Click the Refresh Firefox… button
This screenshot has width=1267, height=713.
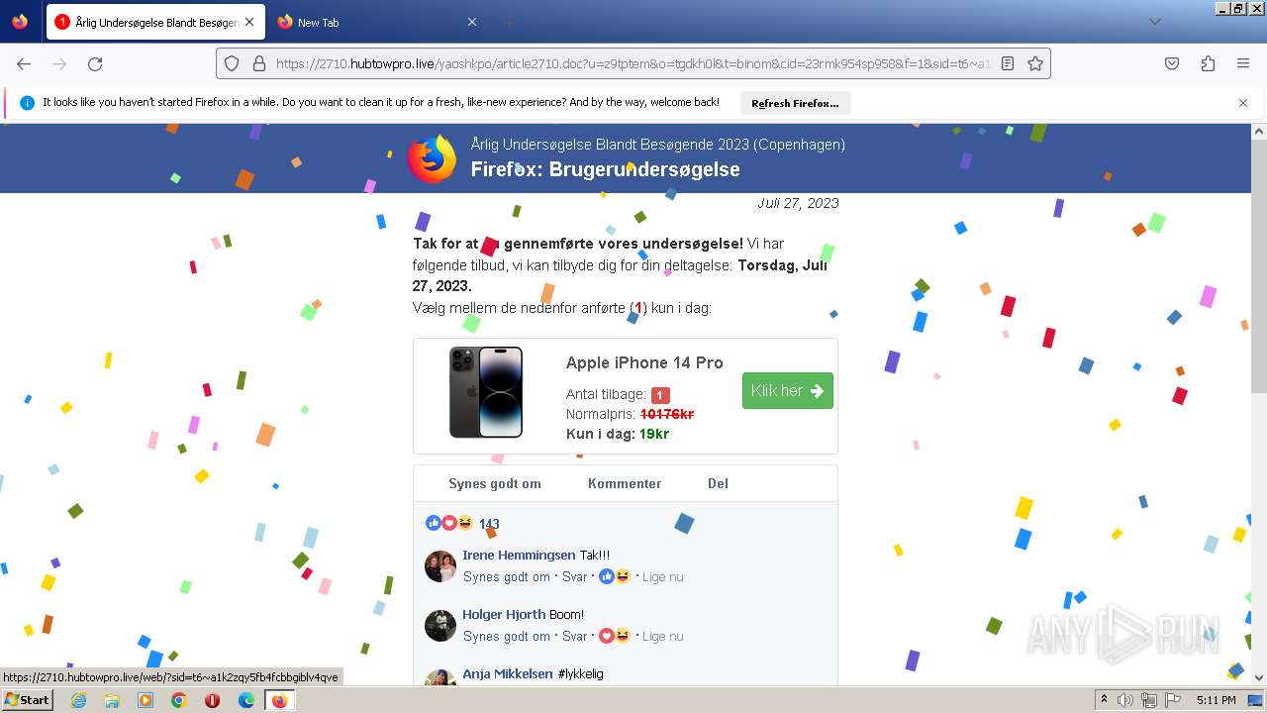pos(795,103)
